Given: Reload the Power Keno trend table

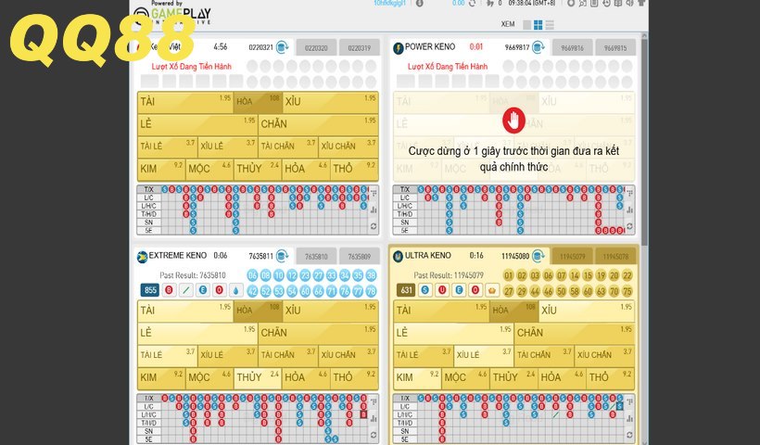Looking at the screenshot, I should (x=629, y=226).
